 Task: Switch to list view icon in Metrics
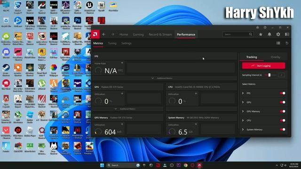278,43
